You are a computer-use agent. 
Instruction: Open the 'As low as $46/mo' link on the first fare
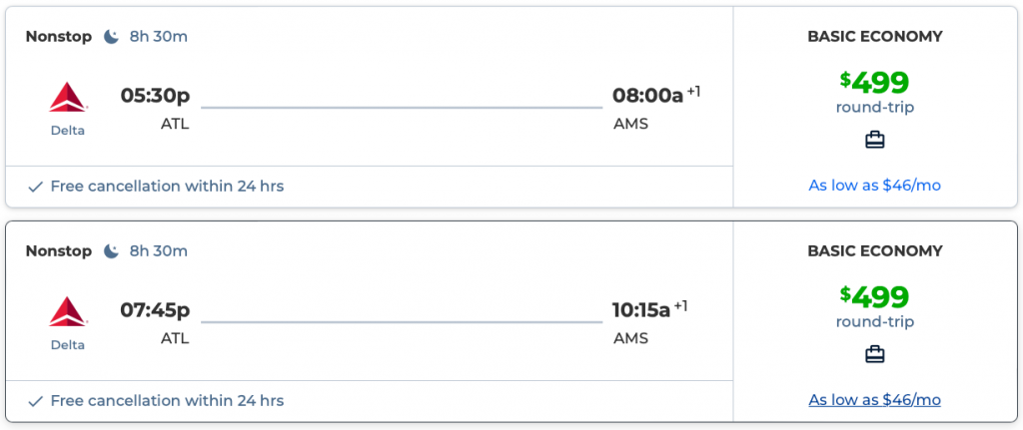pos(874,186)
